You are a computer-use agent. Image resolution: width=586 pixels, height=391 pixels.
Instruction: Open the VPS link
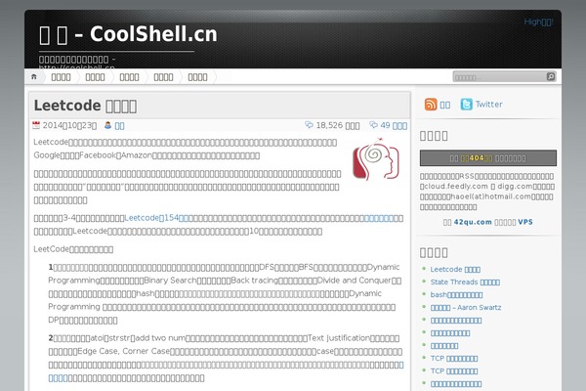525,222
